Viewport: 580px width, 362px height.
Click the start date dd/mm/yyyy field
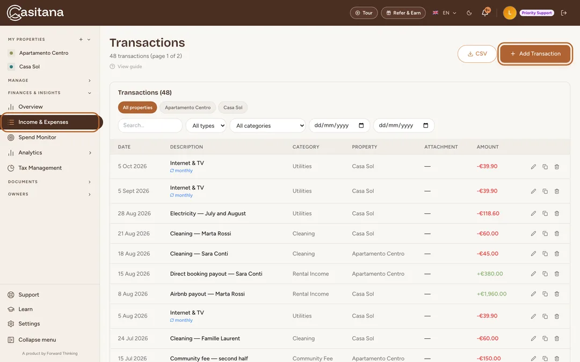coord(339,125)
